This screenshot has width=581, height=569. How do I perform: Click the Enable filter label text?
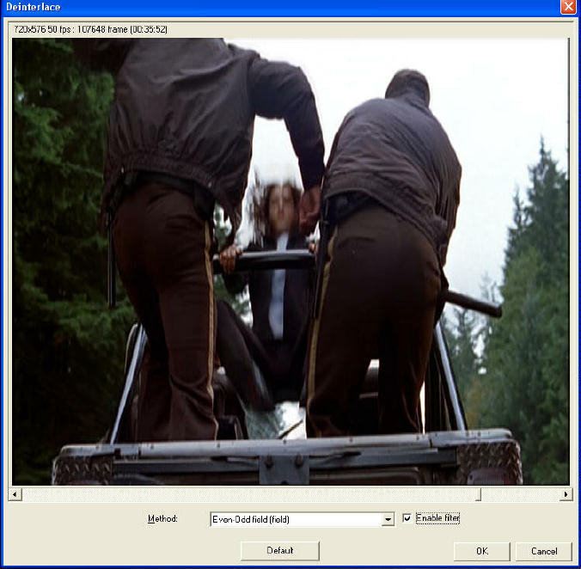click(437, 518)
